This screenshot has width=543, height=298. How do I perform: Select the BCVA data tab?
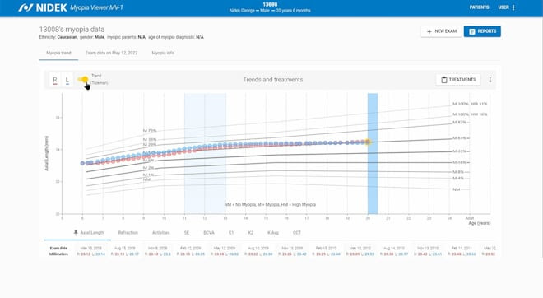tap(209, 232)
